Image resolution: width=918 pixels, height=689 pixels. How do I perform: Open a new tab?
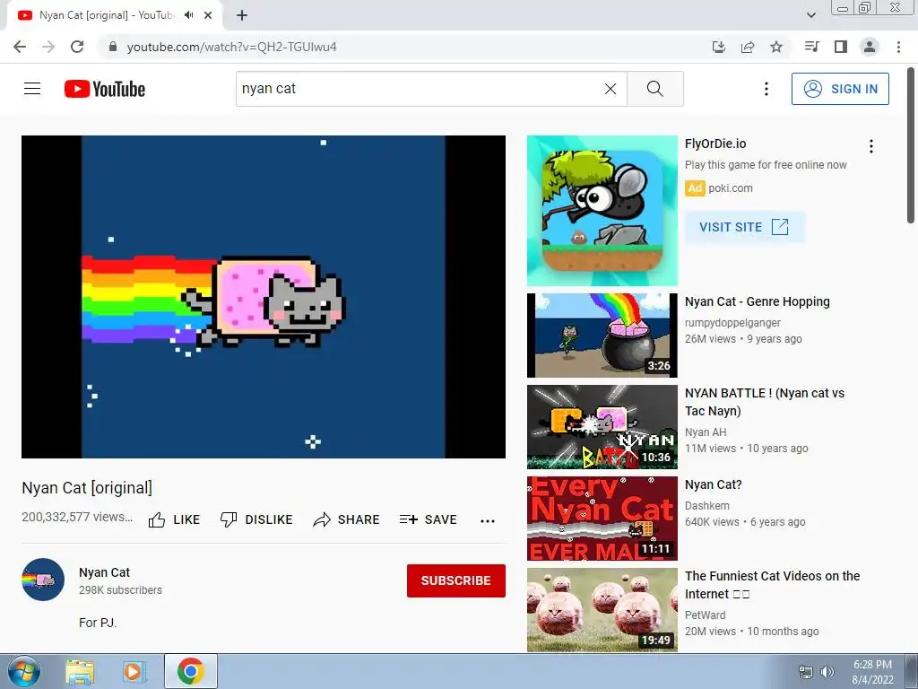coord(242,15)
